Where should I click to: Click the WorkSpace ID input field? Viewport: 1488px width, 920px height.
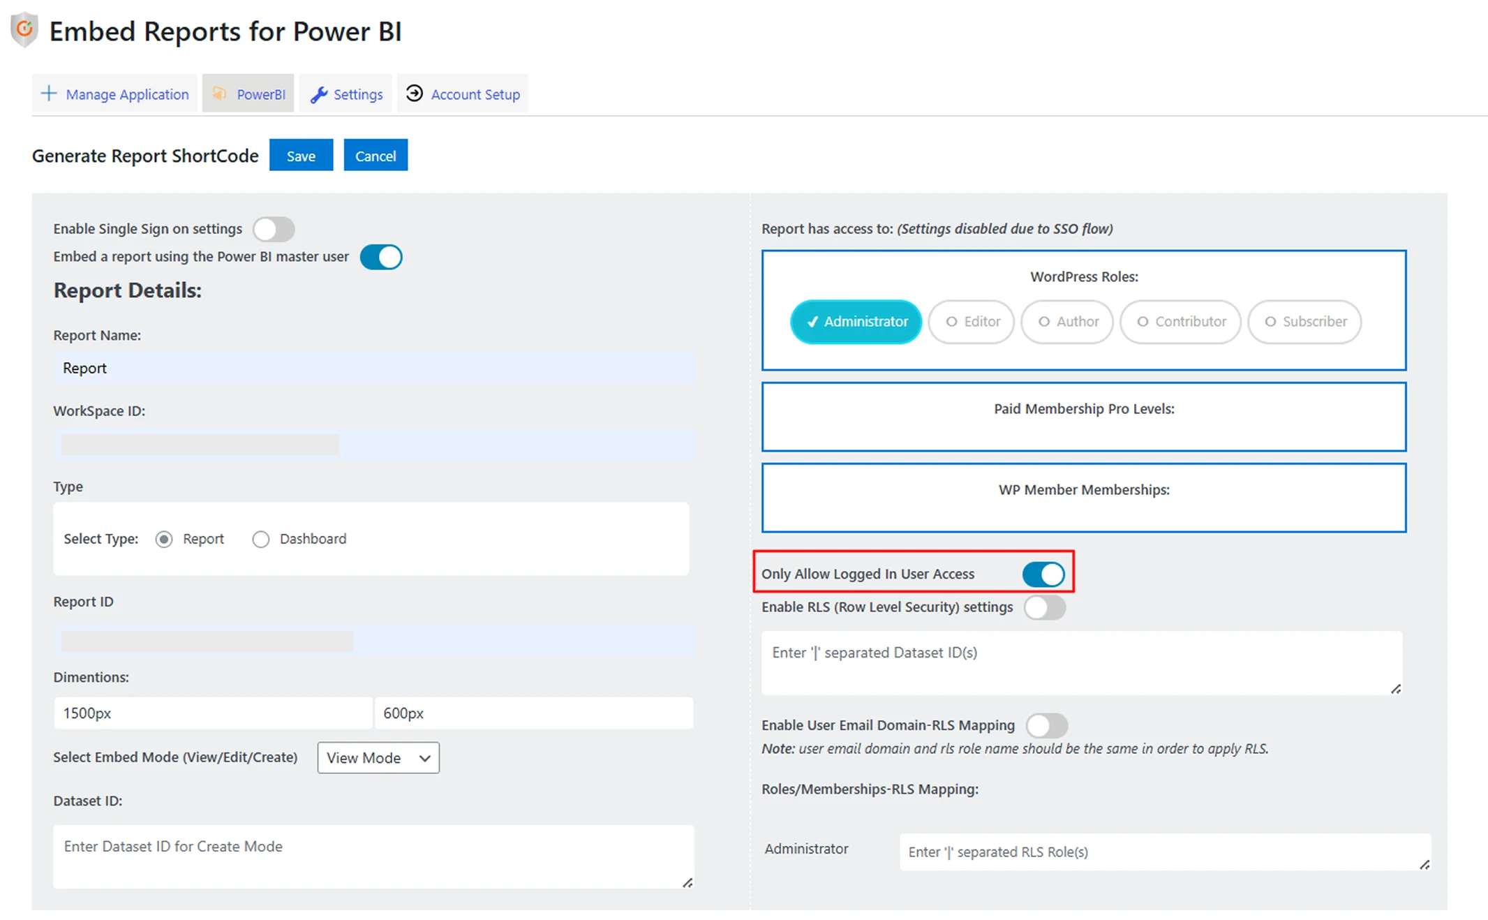374,444
